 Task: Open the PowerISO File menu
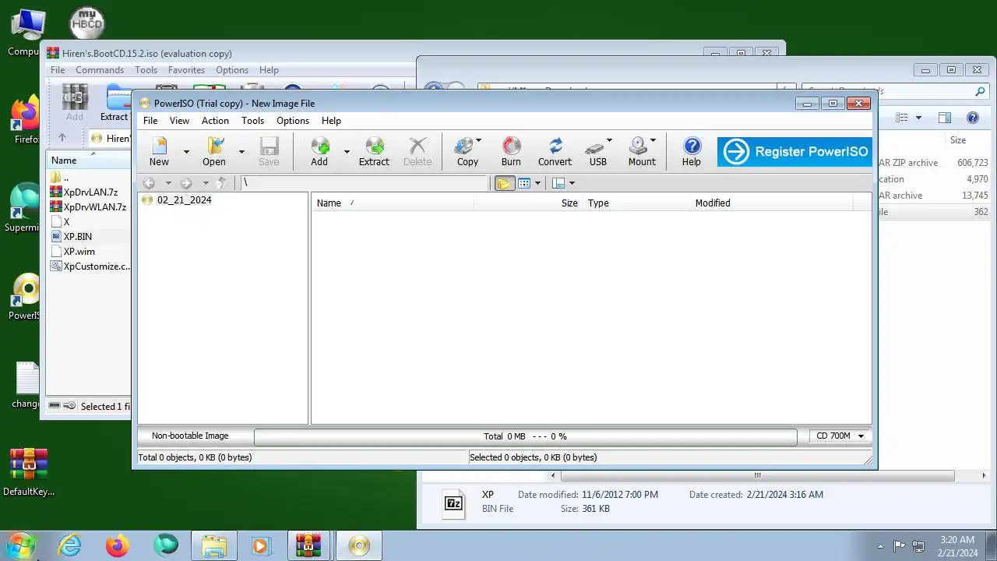[150, 121]
